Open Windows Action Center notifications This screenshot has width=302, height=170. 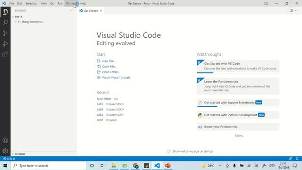(294, 166)
